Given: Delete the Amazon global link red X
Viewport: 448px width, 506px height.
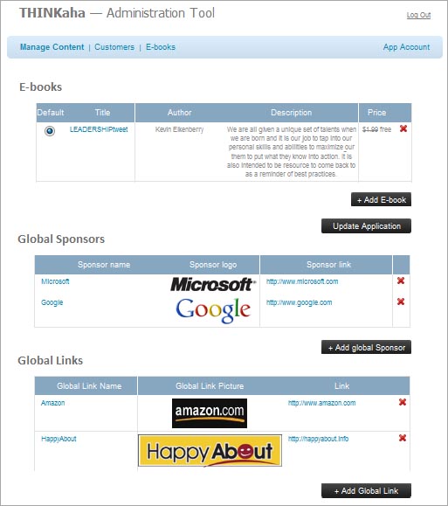Looking at the screenshot, I should click(403, 402).
